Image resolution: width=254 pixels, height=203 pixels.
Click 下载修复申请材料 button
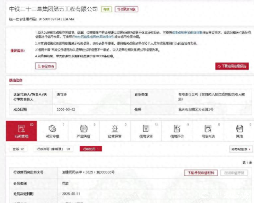201,173
